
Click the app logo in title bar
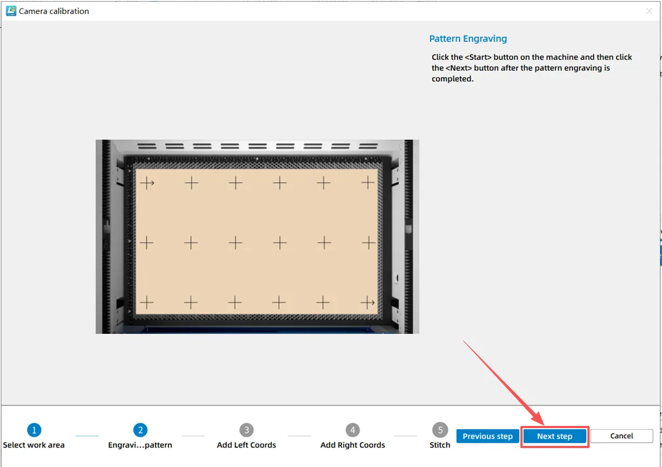pyautogui.click(x=11, y=11)
